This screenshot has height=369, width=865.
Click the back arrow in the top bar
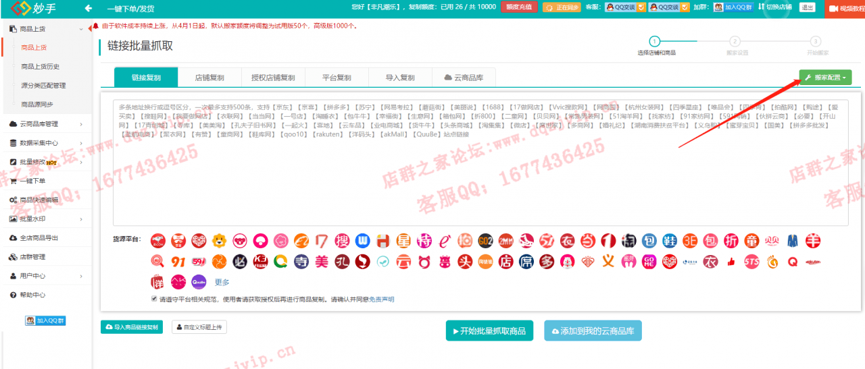[x=88, y=8]
